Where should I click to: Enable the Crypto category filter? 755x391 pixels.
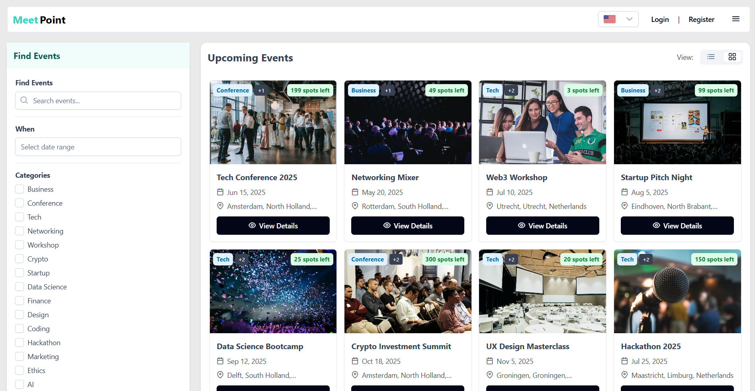tap(20, 259)
